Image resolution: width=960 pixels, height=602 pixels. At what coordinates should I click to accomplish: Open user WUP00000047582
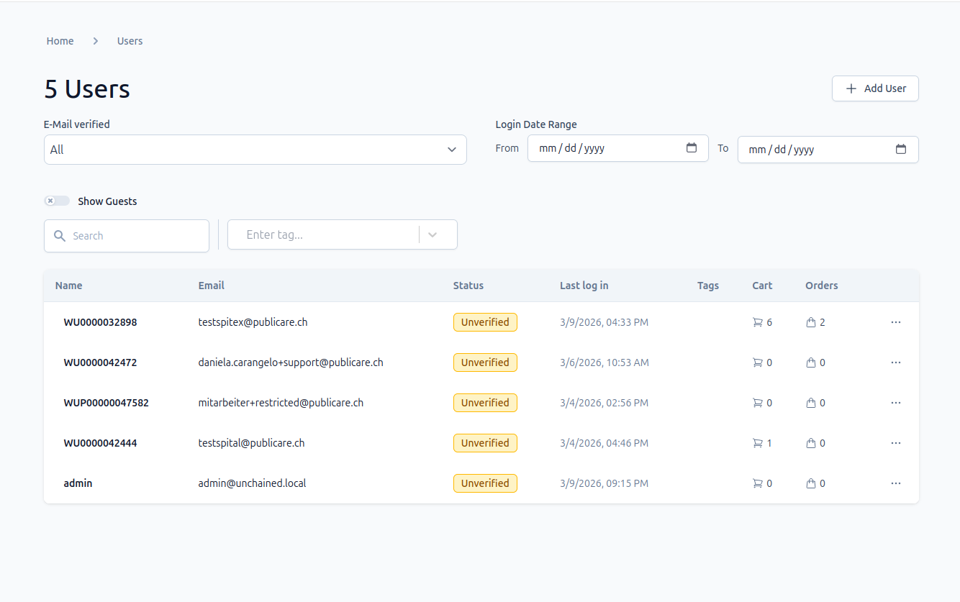point(107,403)
